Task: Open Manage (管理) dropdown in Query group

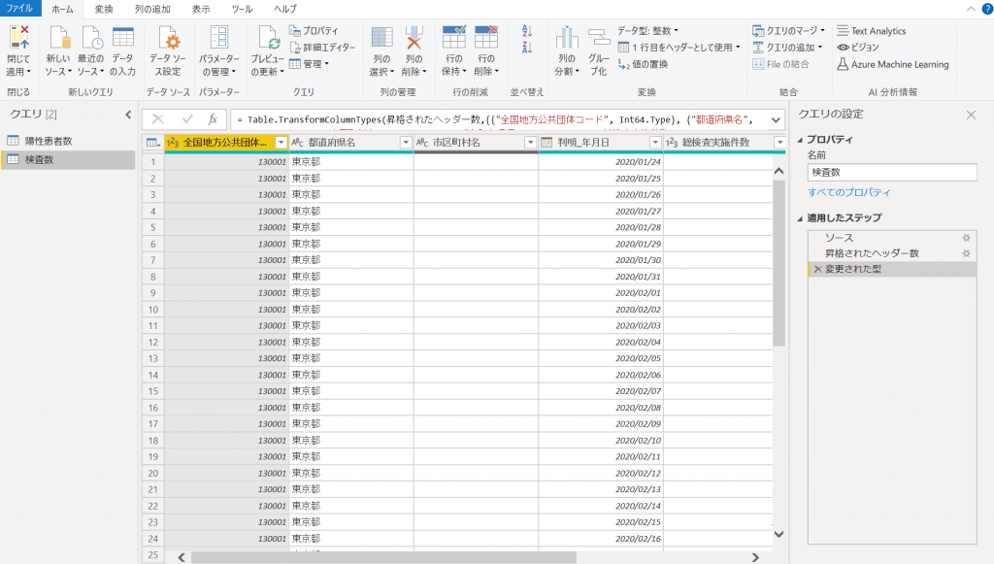Action: (x=310, y=64)
